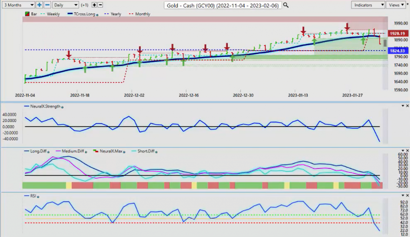This screenshot has height=237, width=410.
Task: Click the red 1928.19 price tag
Action: click(398, 34)
